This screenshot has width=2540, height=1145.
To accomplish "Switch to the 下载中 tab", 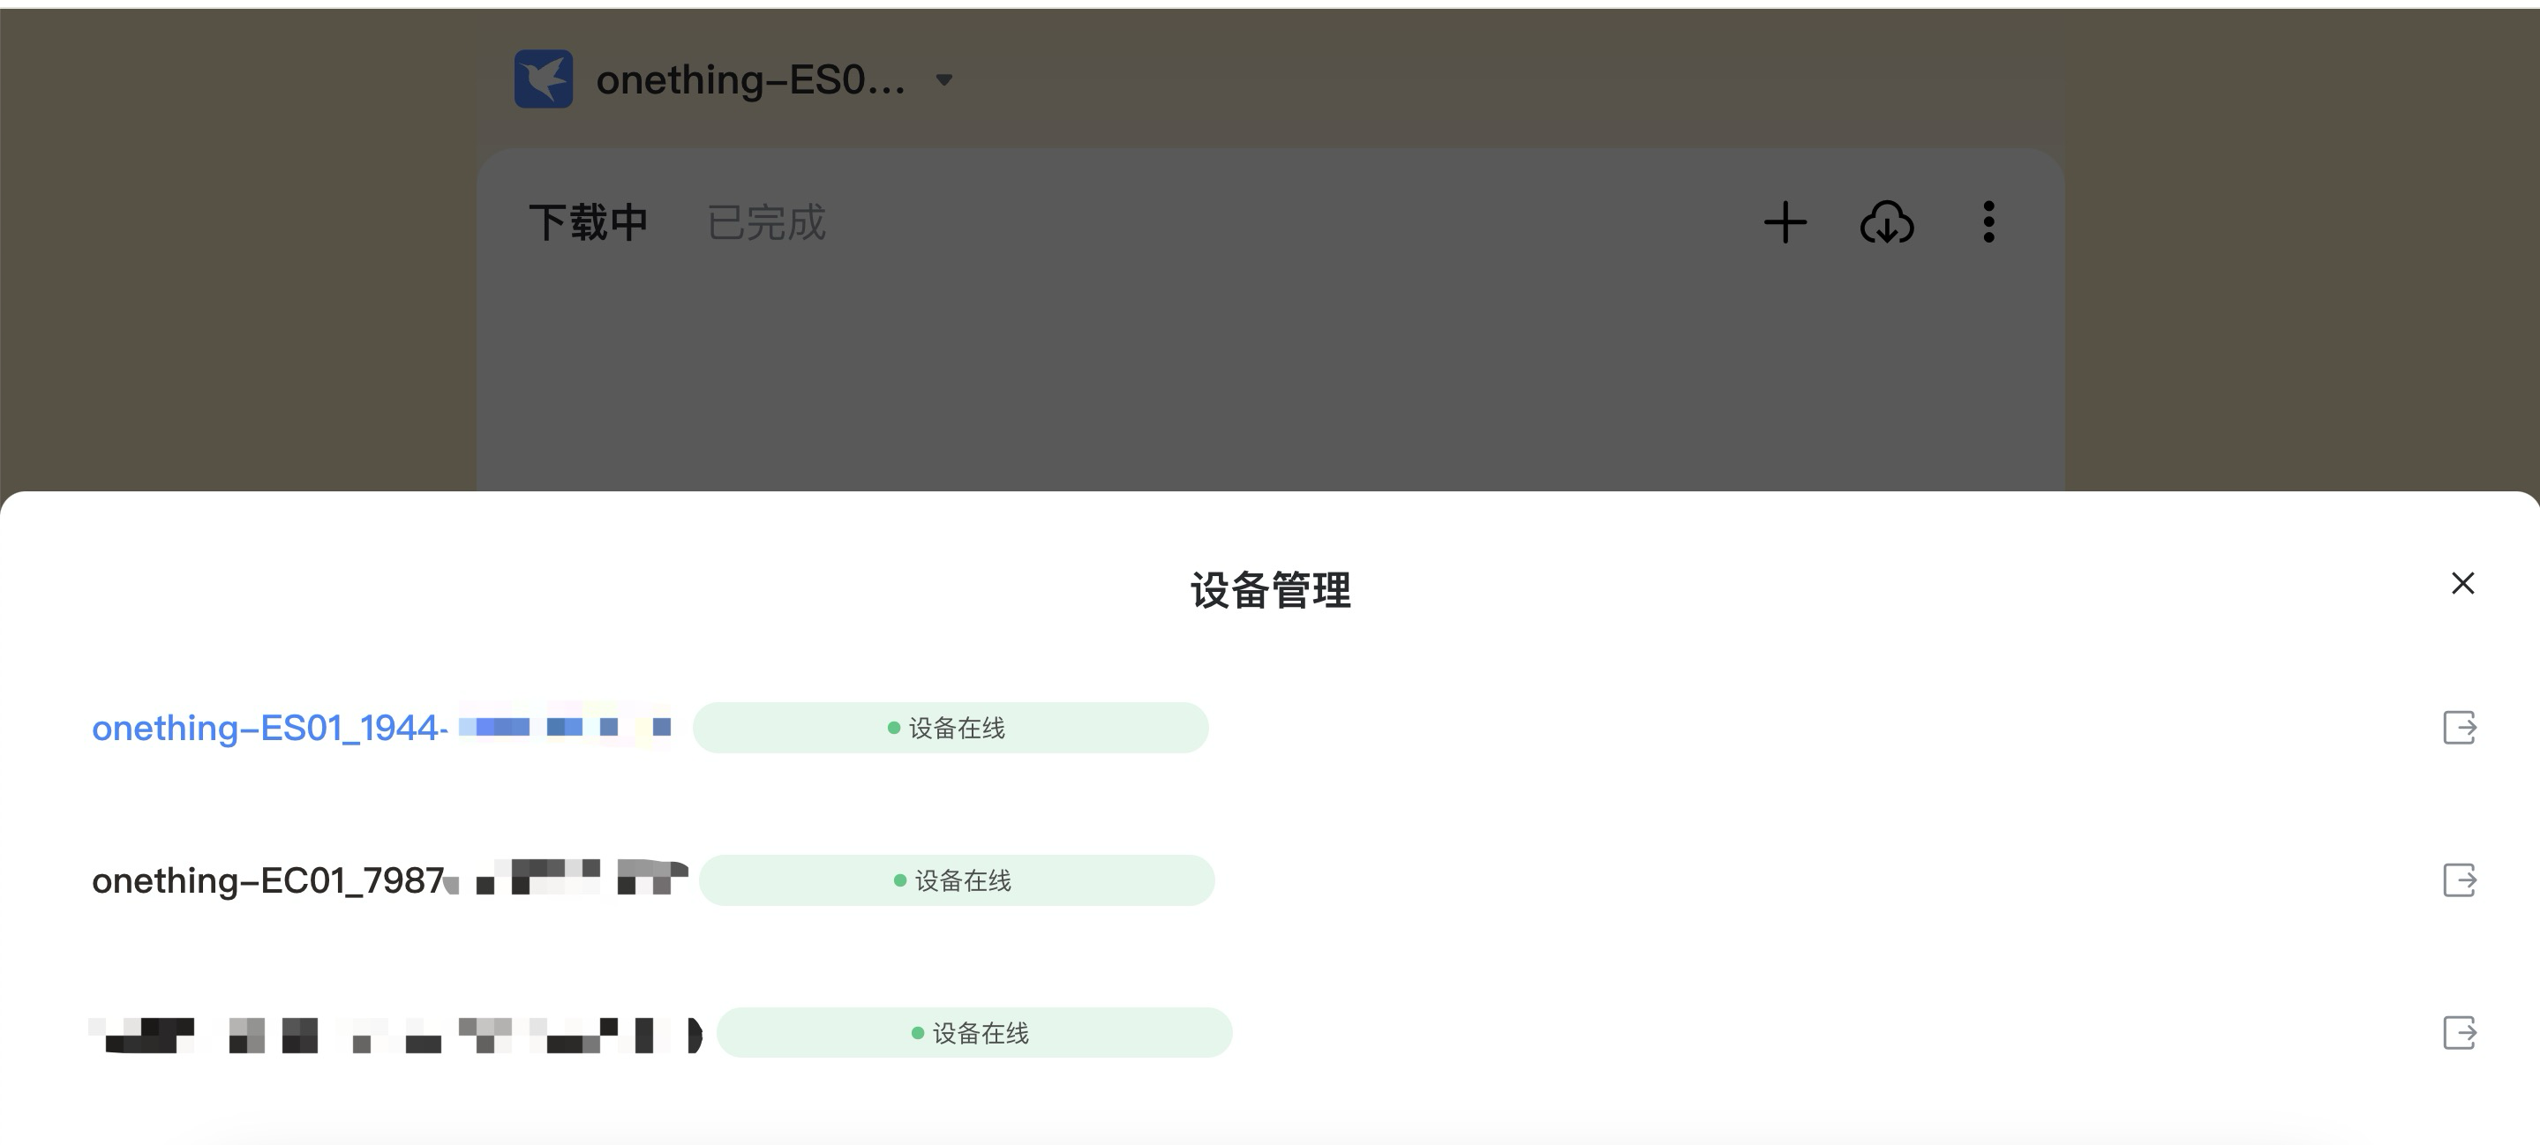I will point(589,222).
